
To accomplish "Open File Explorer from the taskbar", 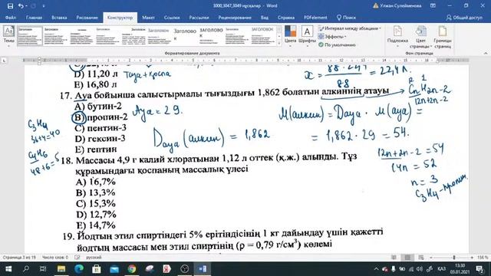I will [61, 269].
